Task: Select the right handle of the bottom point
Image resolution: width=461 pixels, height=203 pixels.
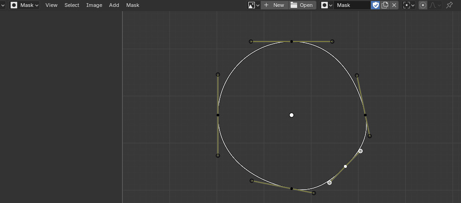Action: 314,193
